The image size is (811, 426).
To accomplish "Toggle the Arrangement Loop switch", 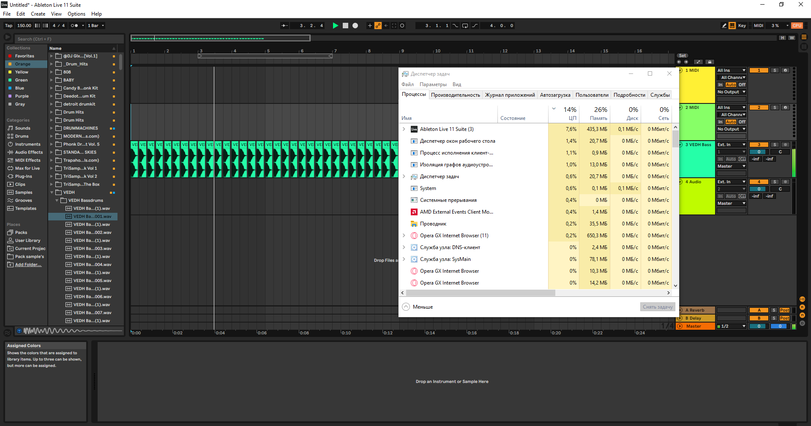I will pyautogui.click(x=465, y=26).
